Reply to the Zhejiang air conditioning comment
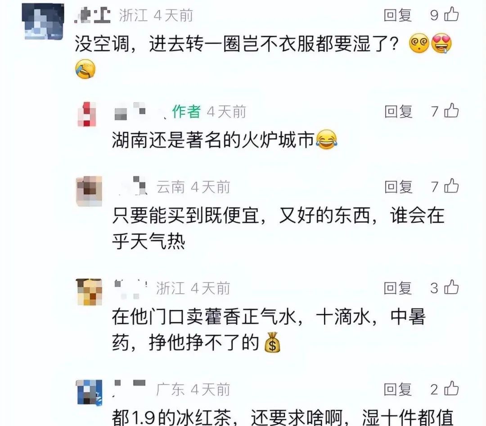486x426 pixels. pyautogui.click(x=398, y=15)
